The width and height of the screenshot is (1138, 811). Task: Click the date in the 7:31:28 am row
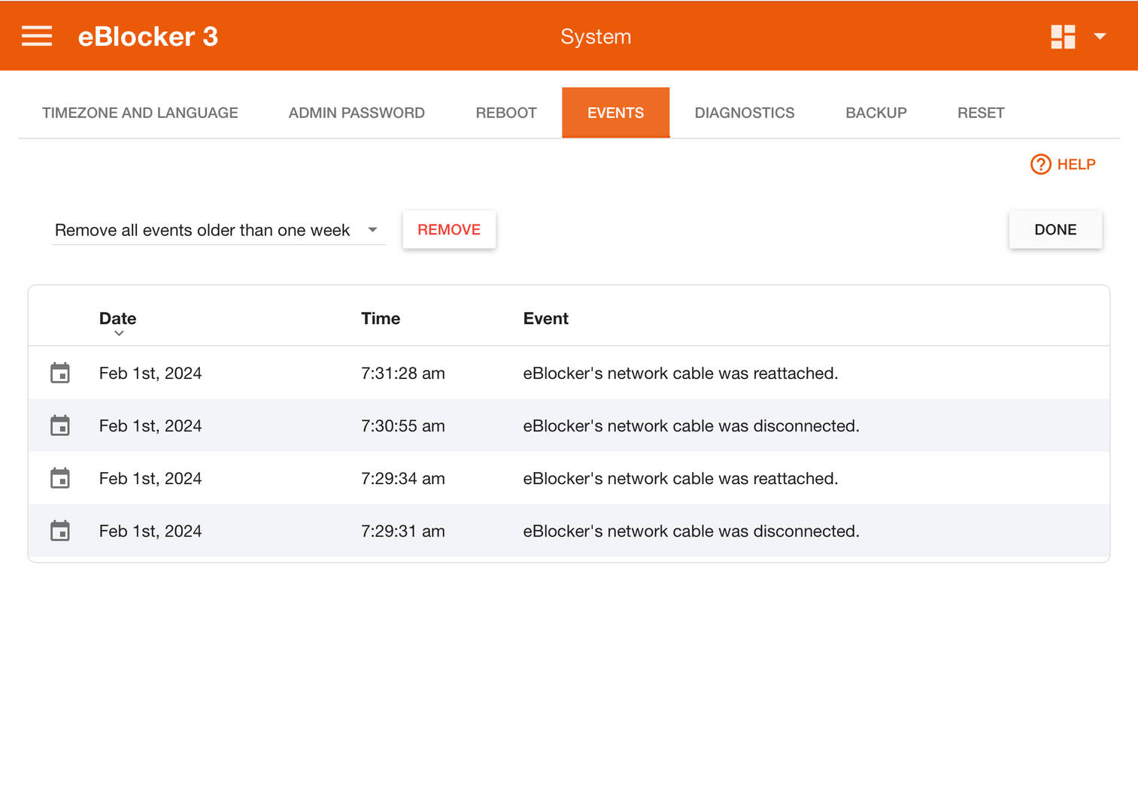point(150,374)
